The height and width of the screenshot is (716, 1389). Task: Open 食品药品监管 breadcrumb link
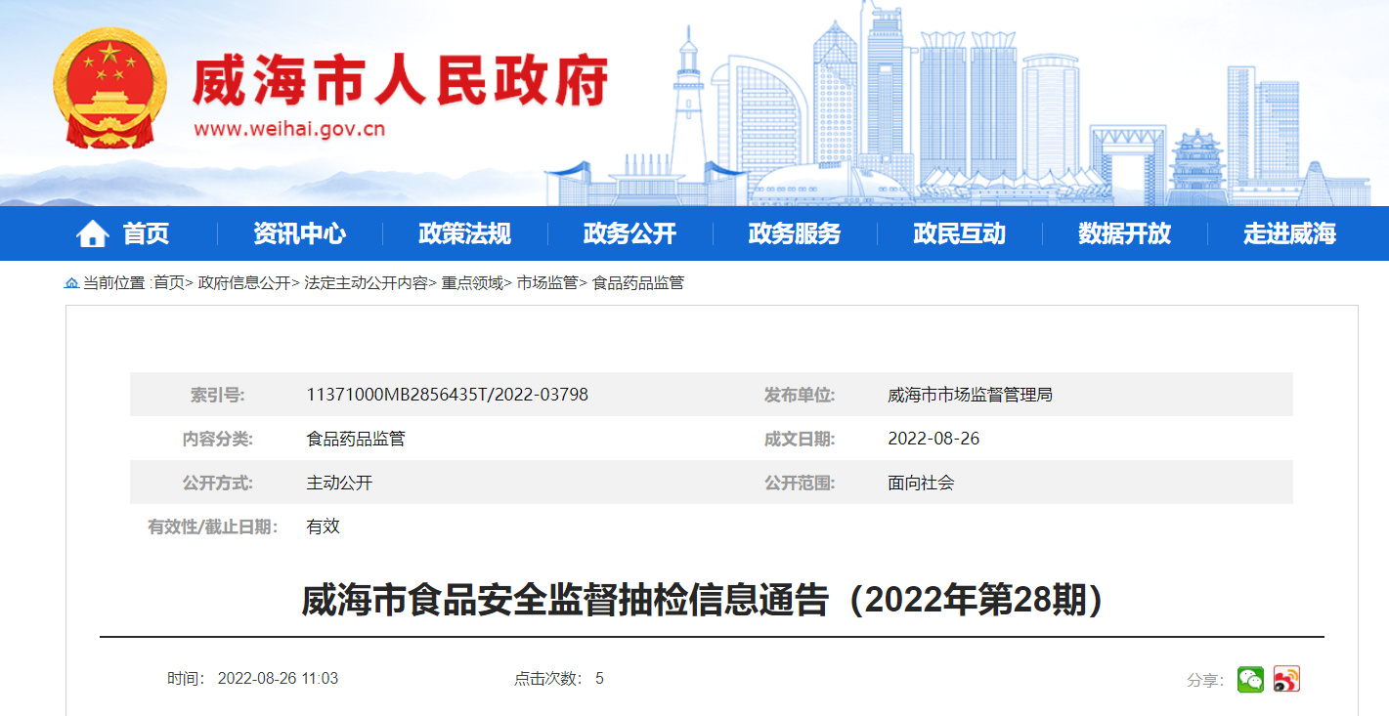pos(638,283)
